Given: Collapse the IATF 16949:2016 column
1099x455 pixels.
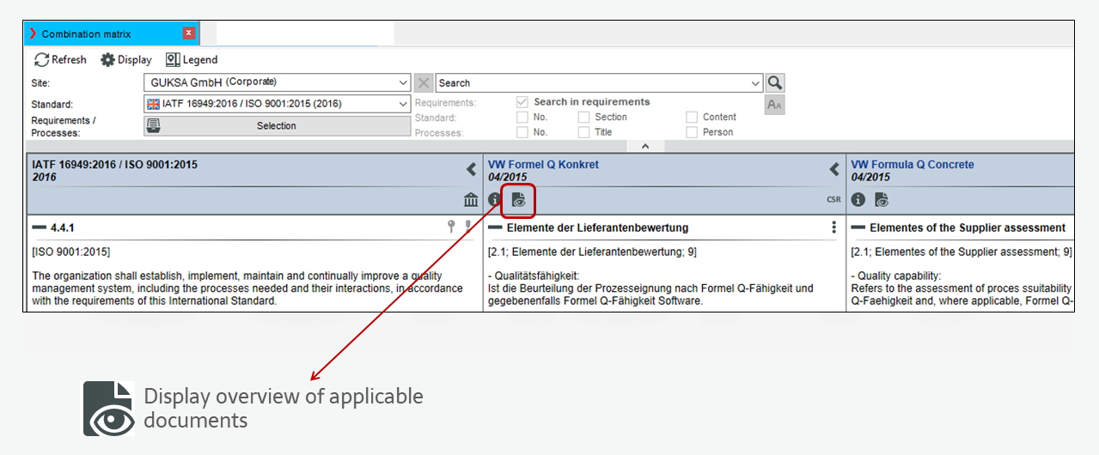Looking at the screenshot, I should tap(471, 170).
